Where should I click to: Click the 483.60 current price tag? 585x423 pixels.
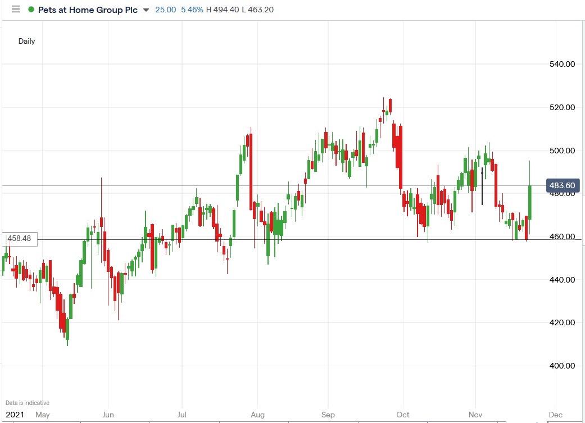[x=564, y=185]
